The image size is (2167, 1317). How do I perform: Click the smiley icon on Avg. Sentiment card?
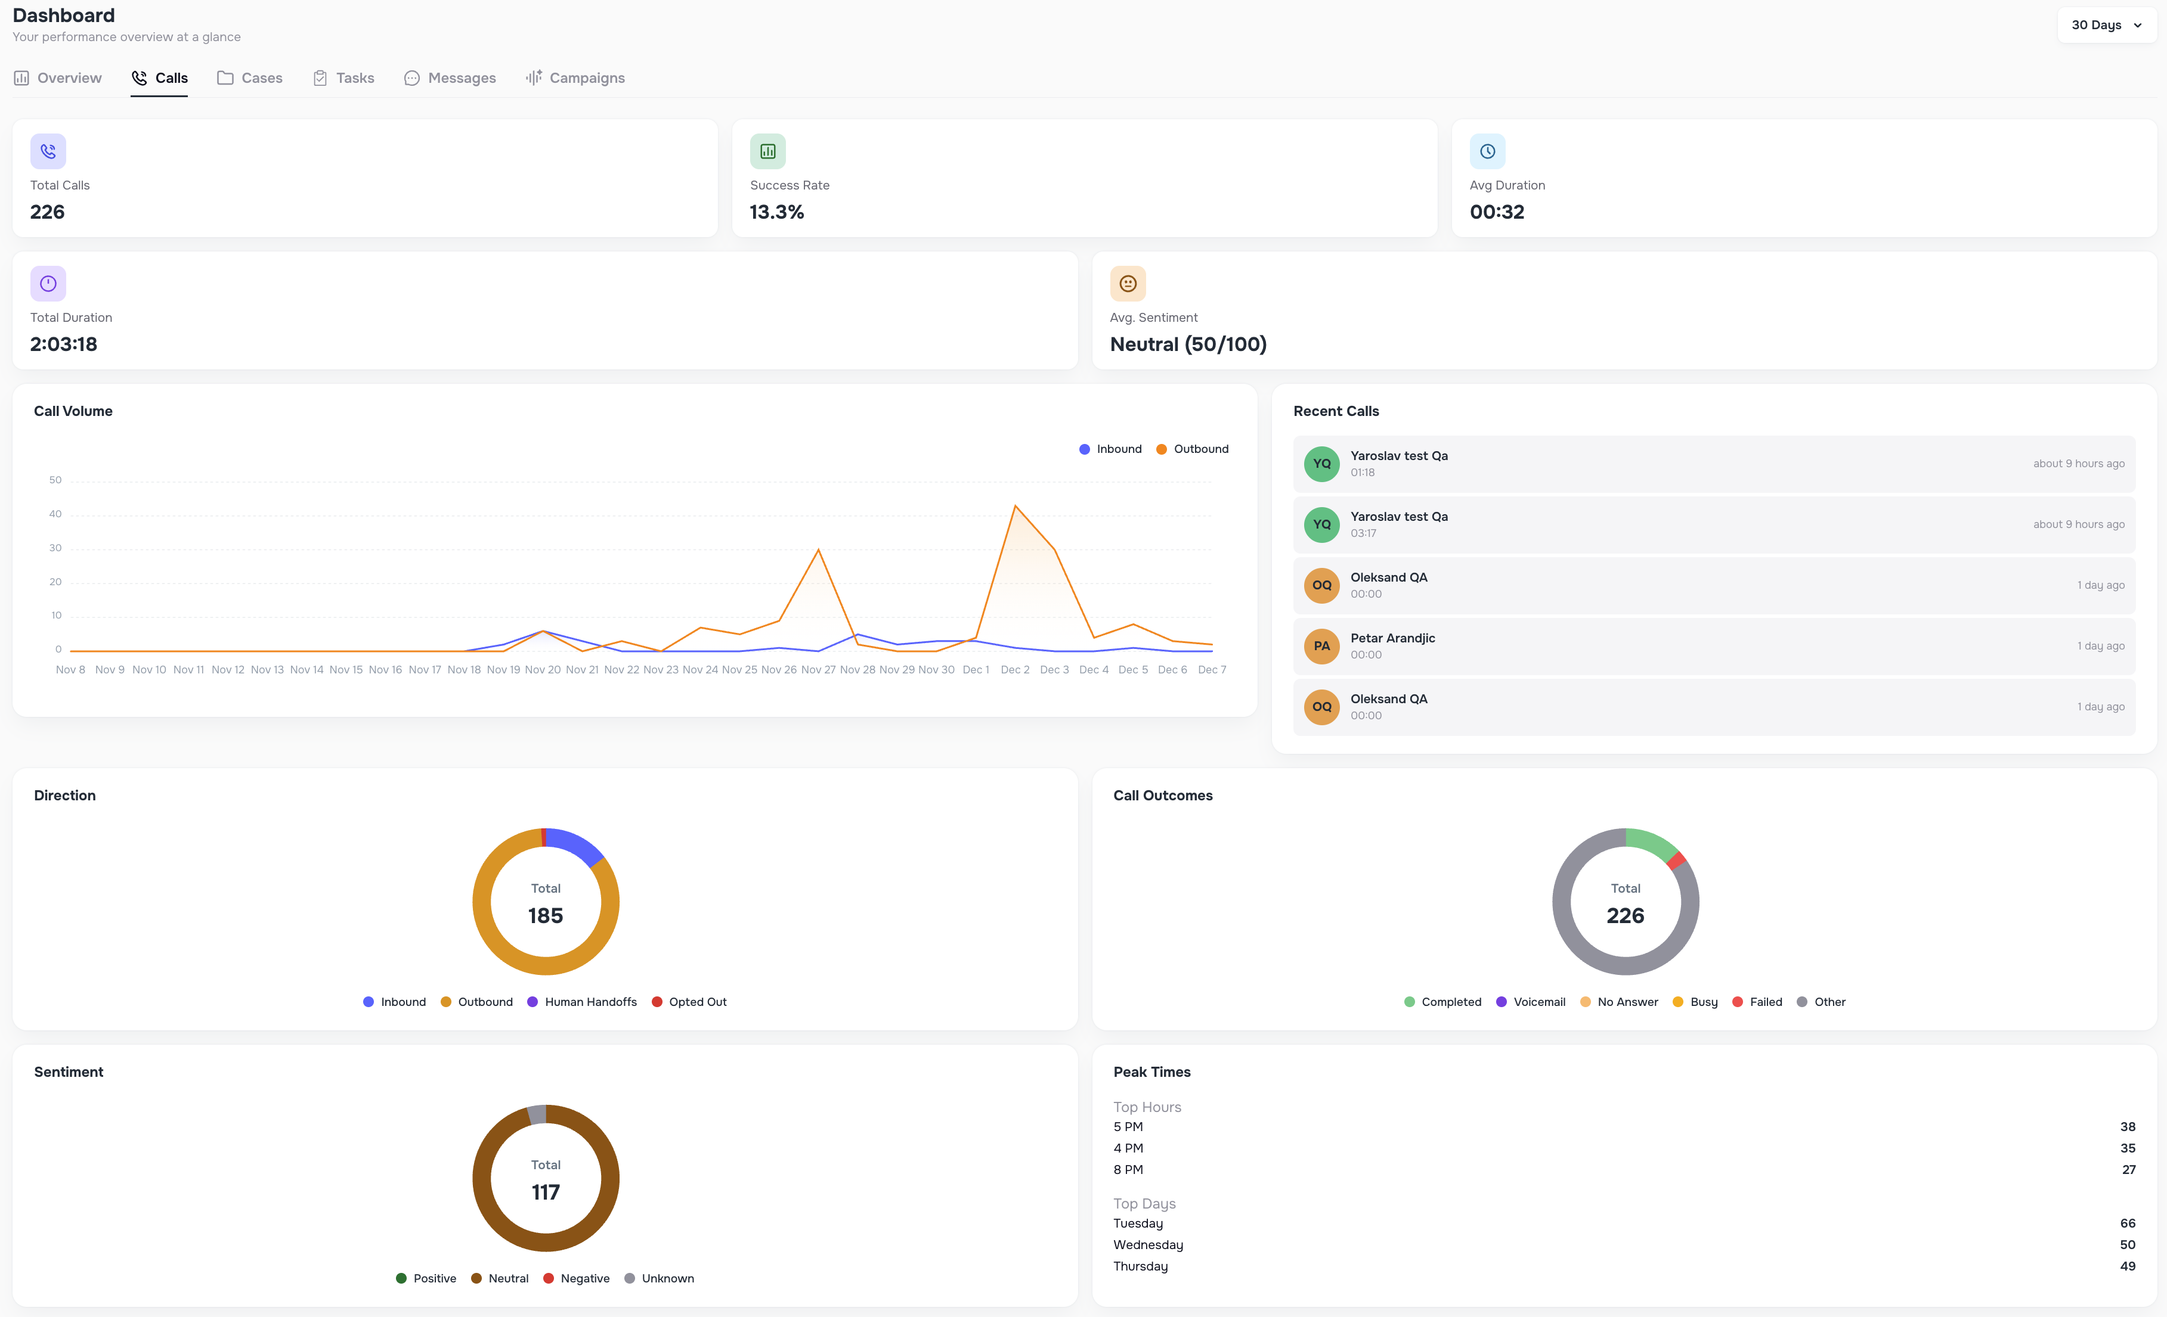pyautogui.click(x=1128, y=283)
